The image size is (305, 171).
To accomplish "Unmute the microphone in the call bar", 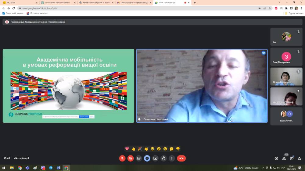I will tap(122, 158).
